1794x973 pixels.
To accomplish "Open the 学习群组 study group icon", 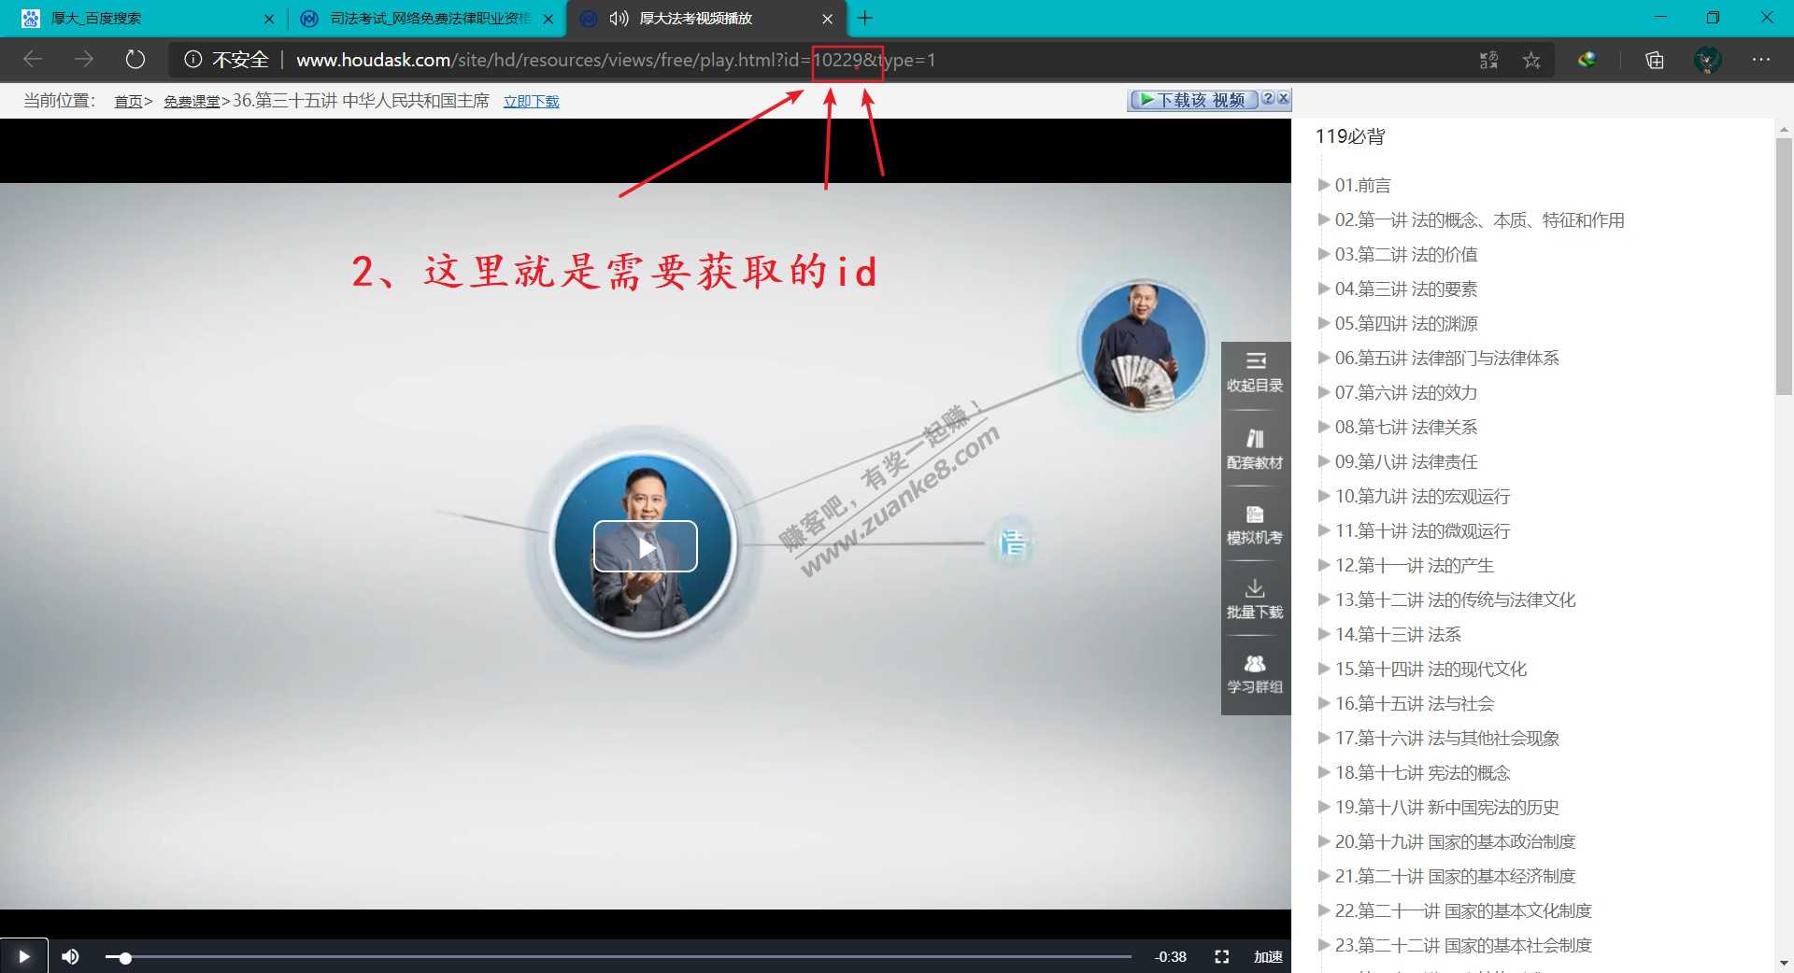I will [x=1255, y=673].
